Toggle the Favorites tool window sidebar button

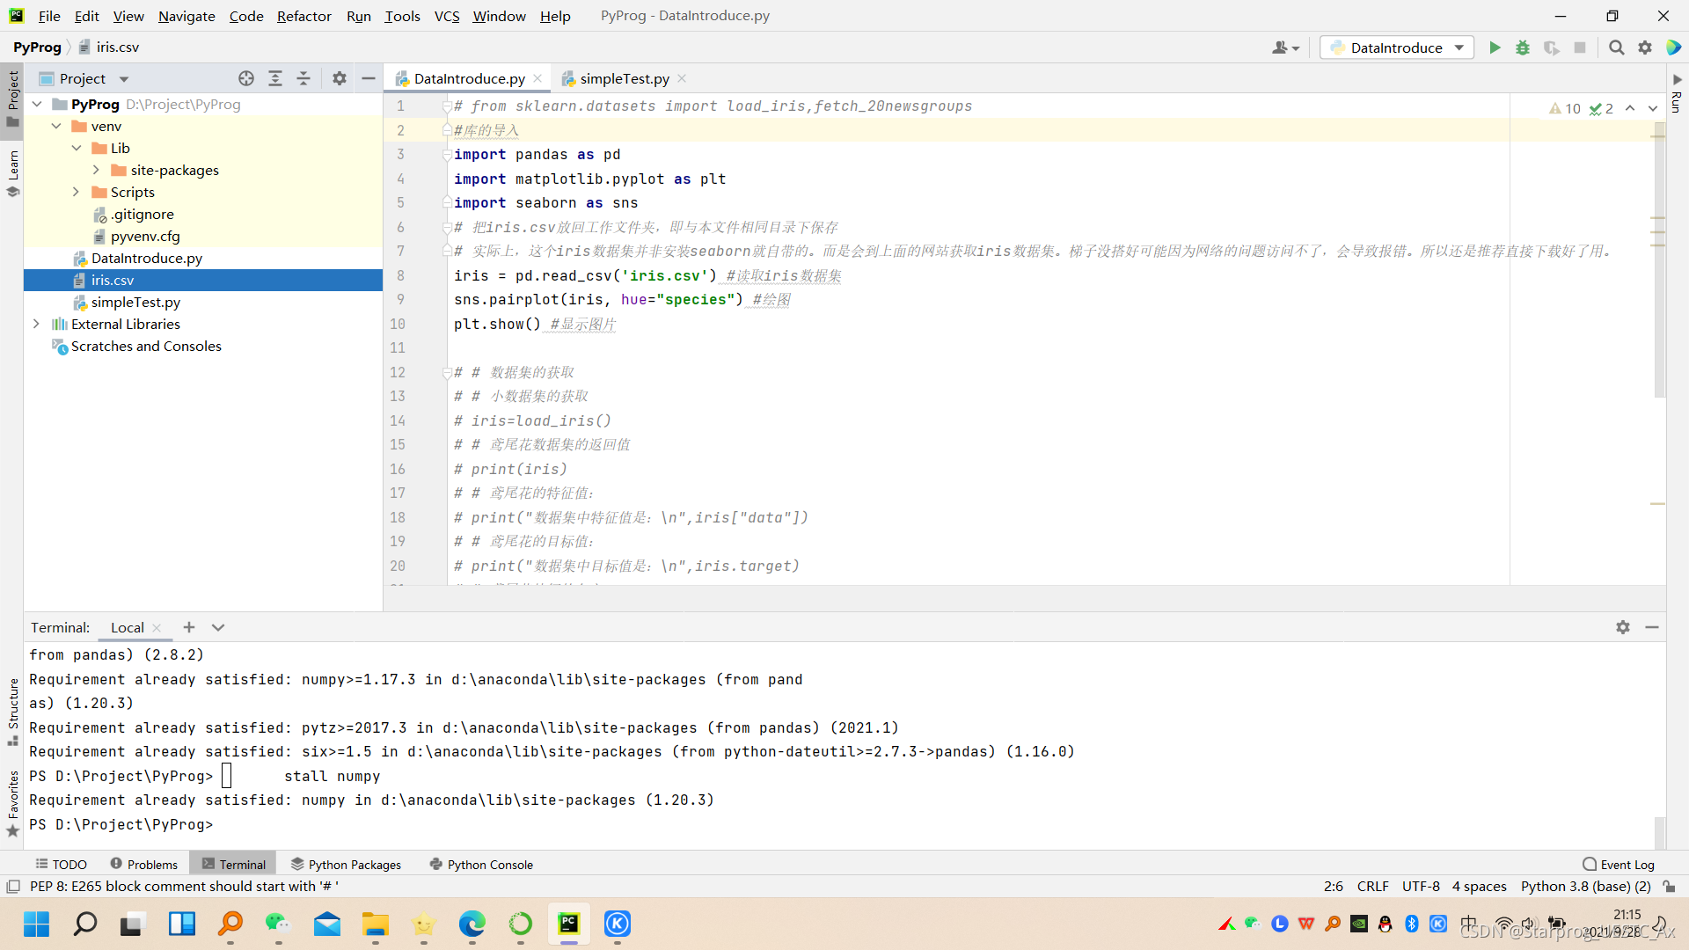[x=12, y=802]
